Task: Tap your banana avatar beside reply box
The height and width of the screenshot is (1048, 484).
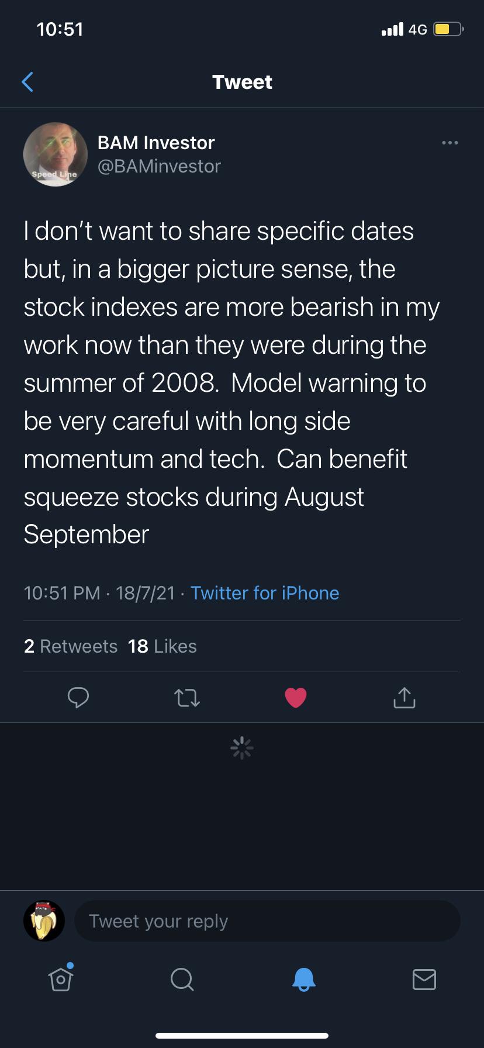Action: click(44, 921)
